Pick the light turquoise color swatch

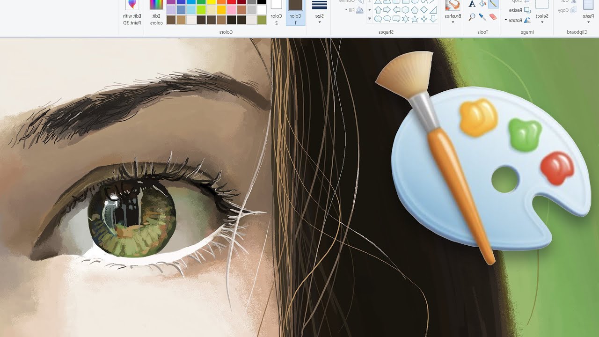click(191, 10)
